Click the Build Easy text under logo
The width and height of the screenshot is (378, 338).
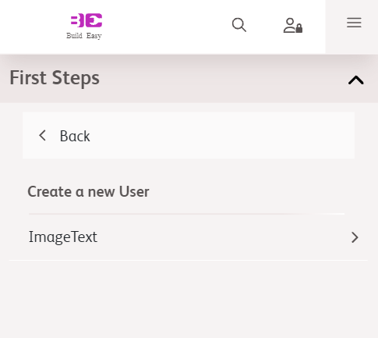[x=84, y=36]
